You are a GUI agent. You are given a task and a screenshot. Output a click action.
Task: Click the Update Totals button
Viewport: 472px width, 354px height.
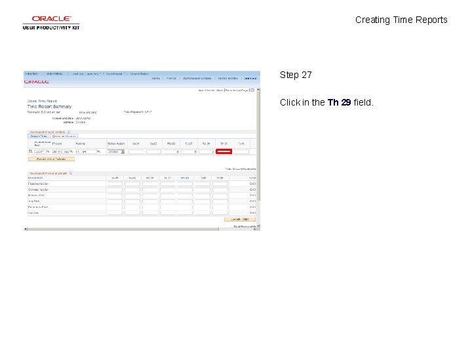click(240, 219)
